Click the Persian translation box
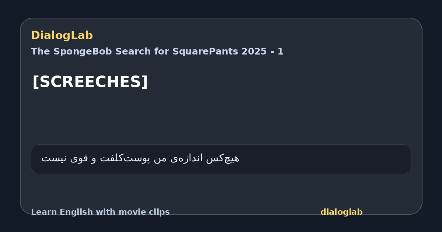 [221, 159]
